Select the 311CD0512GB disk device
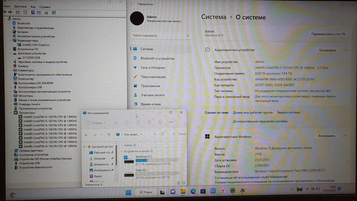 coord(31,57)
